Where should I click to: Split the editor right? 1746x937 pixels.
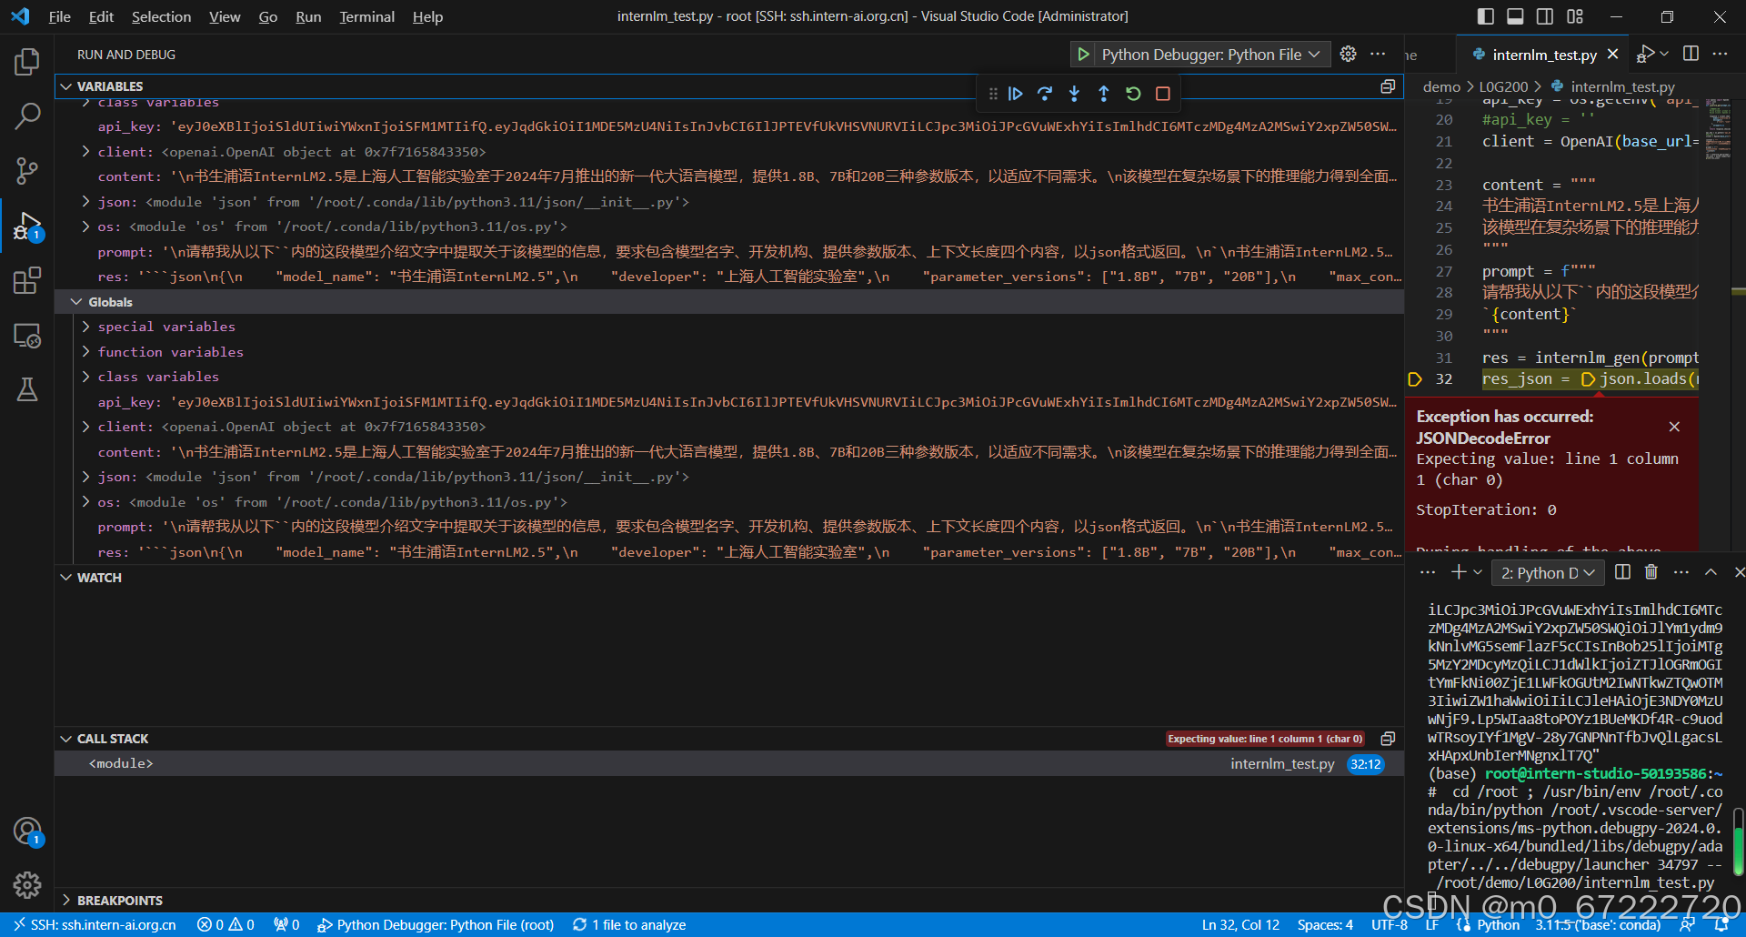coord(1691,54)
